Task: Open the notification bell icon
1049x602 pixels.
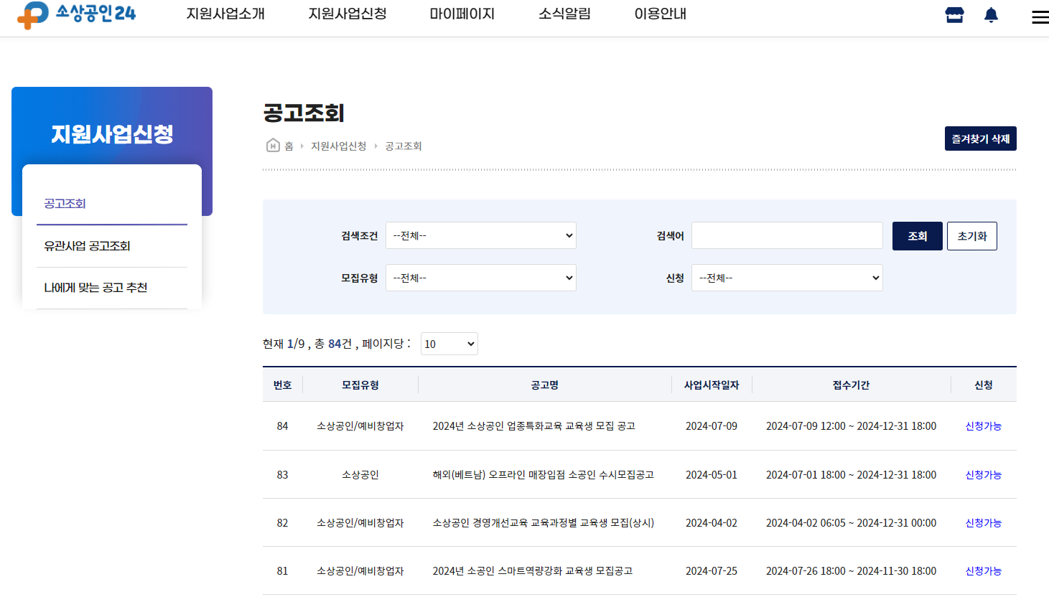Action: pyautogui.click(x=991, y=14)
